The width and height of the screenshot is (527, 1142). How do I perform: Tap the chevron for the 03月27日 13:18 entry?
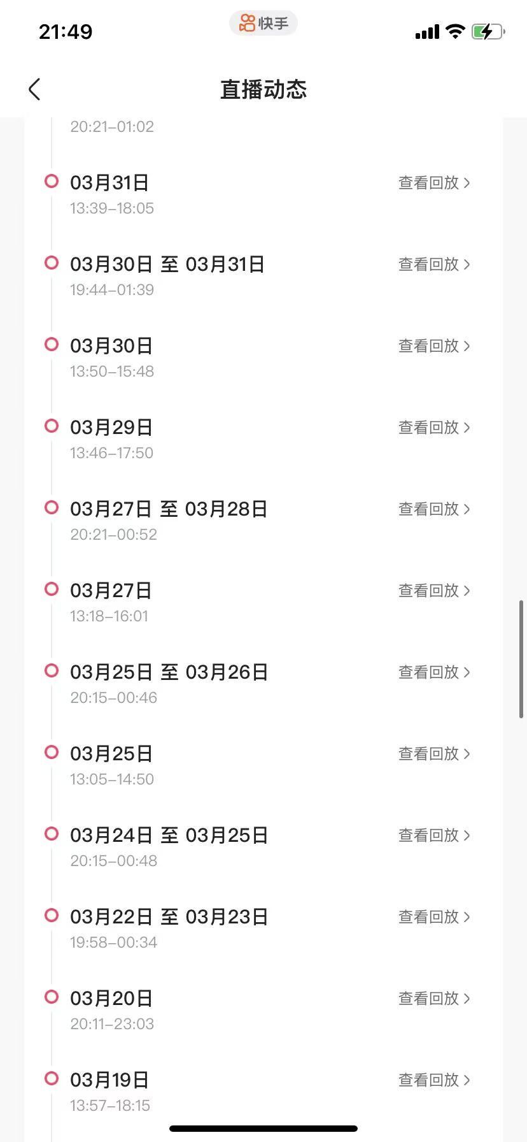point(467,591)
